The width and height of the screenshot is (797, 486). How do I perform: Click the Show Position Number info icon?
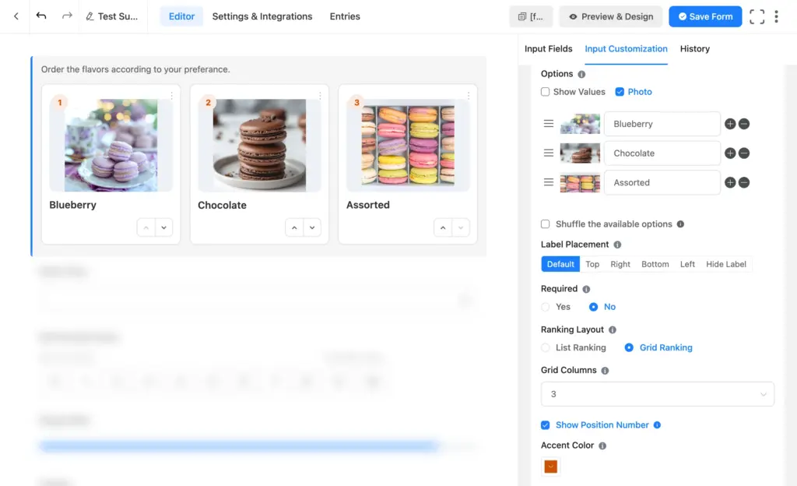point(657,425)
